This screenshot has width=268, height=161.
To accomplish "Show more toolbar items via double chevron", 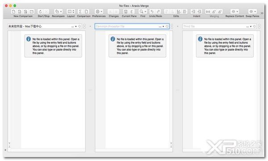I will click(262, 13).
